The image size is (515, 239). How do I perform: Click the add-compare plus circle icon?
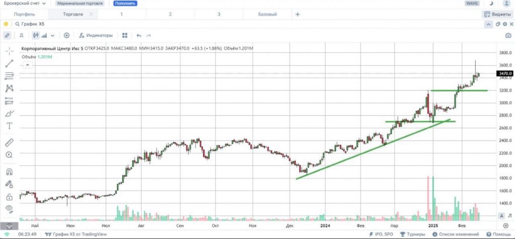[x=66, y=35]
